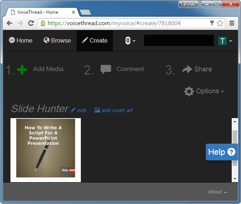The height and width of the screenshot is (204, 241).
Task: Click the Comment speech bubble icon
Action: [x=106, y=69]
